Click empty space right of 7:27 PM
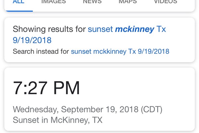Image resolution: width=199 pixels, height=133 pixels. 139,88
